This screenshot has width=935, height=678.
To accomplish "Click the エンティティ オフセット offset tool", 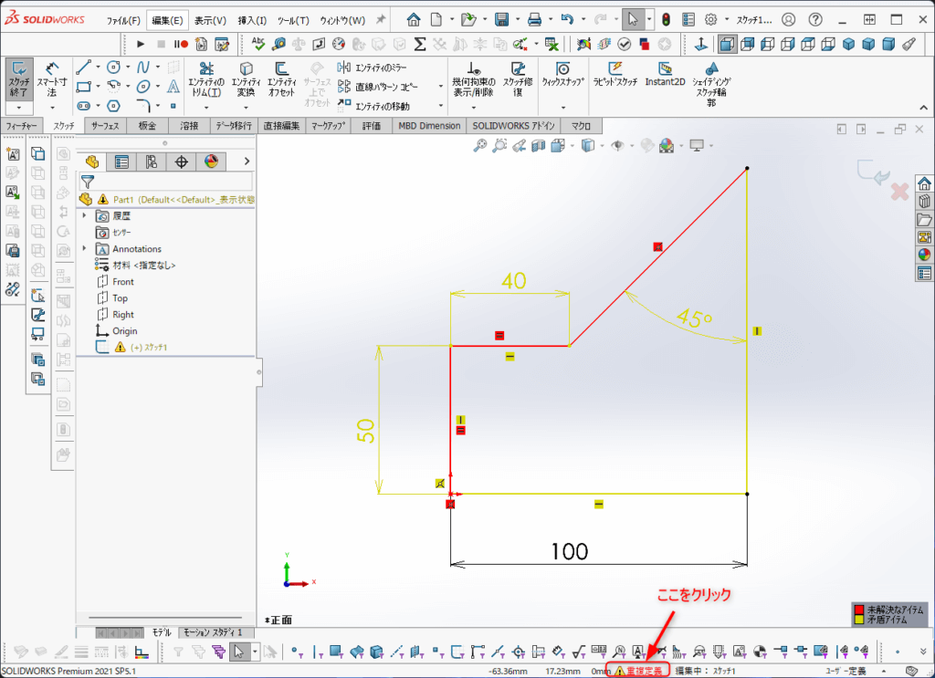I will [281, 79].
